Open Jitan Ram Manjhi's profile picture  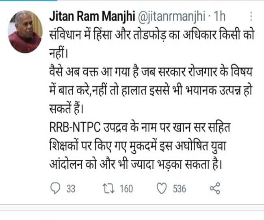tap(25, 31)
